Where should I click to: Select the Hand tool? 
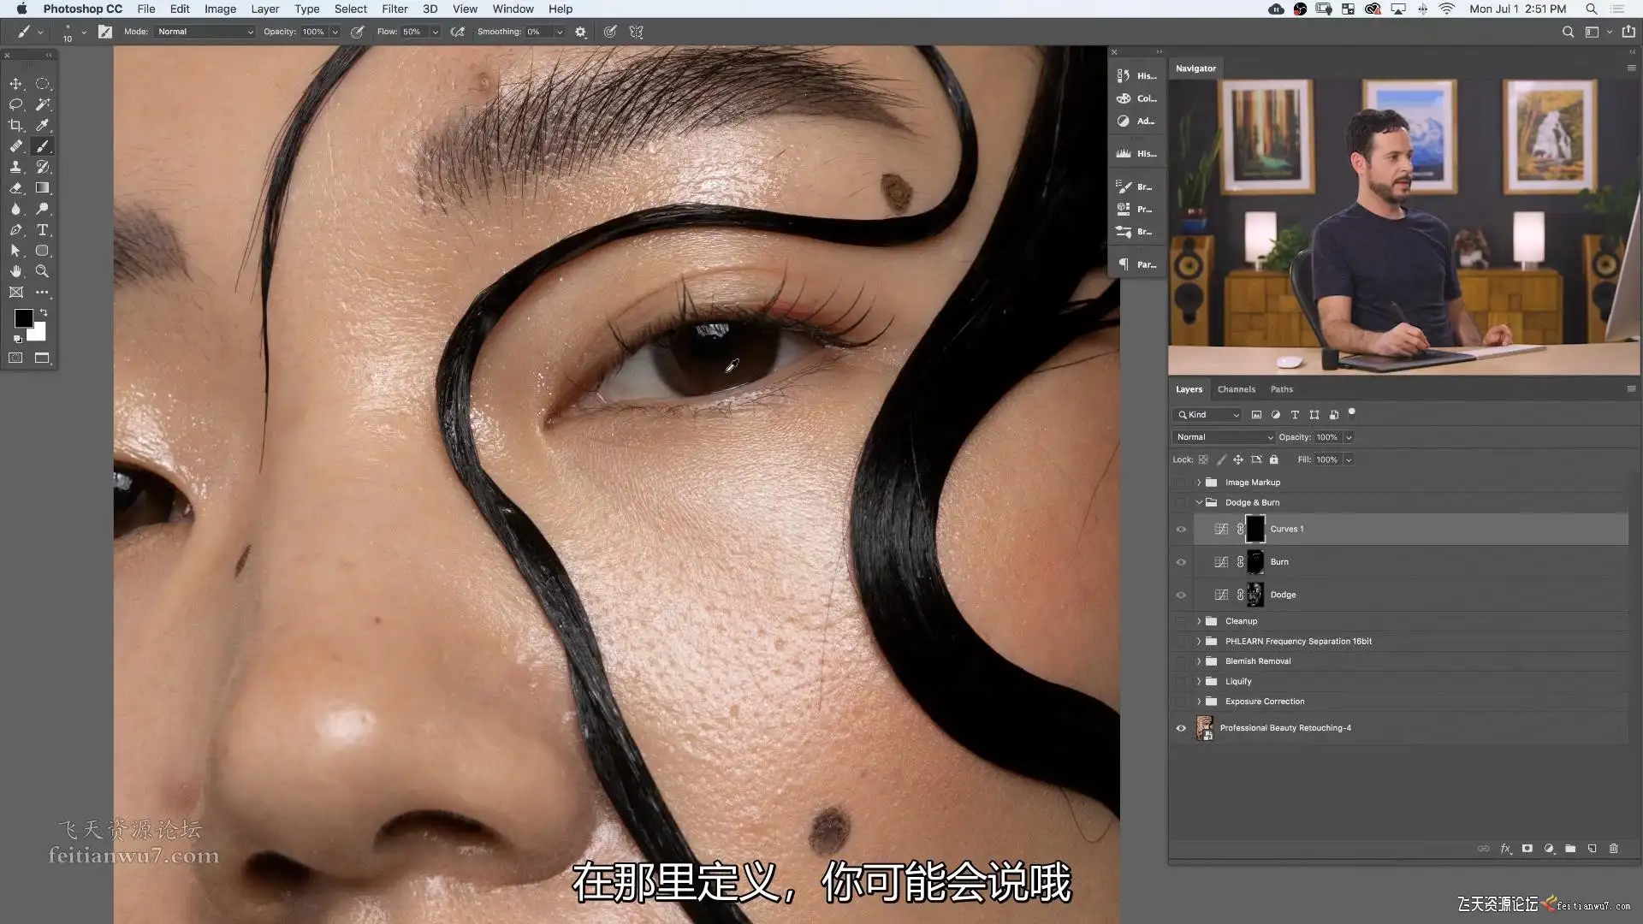[15, 271]
